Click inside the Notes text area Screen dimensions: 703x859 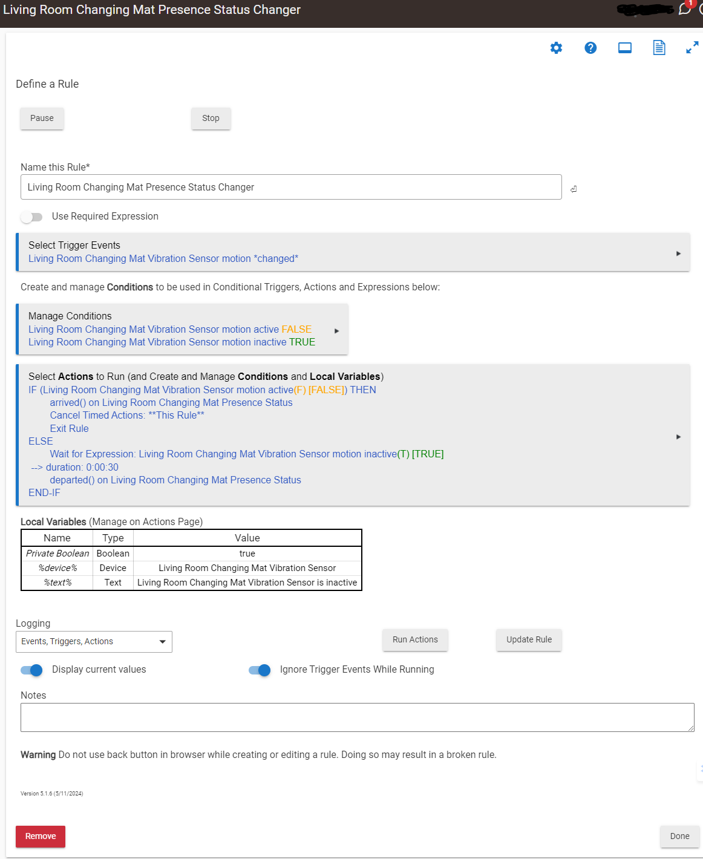click(357, 717)
